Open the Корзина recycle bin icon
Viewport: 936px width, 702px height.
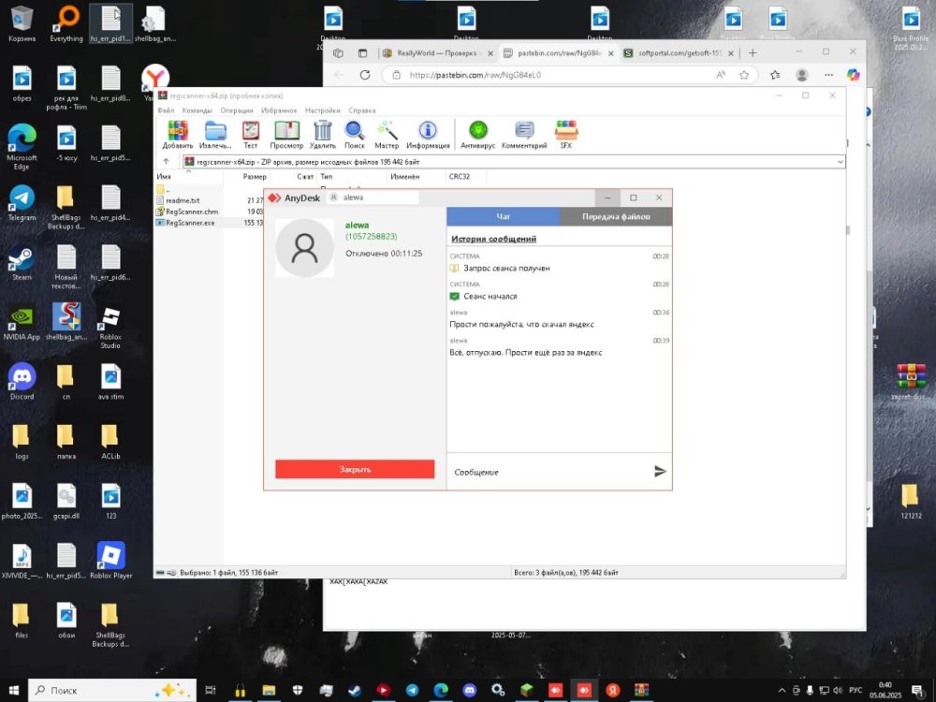click(22, 24)
